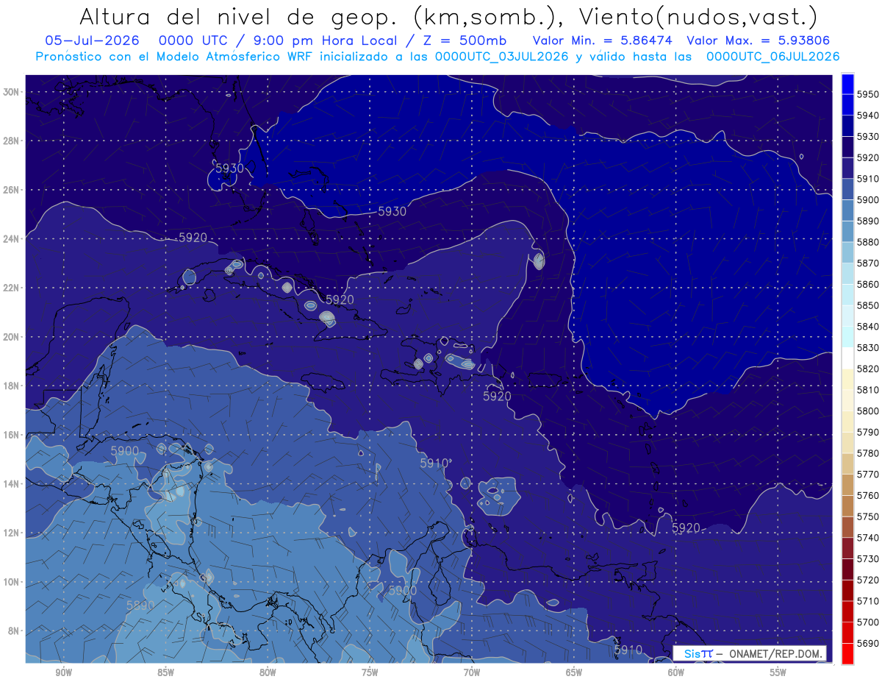Click the 90W longitude axis label
Screen dimensions: 882x682
[x=64, y=672]
